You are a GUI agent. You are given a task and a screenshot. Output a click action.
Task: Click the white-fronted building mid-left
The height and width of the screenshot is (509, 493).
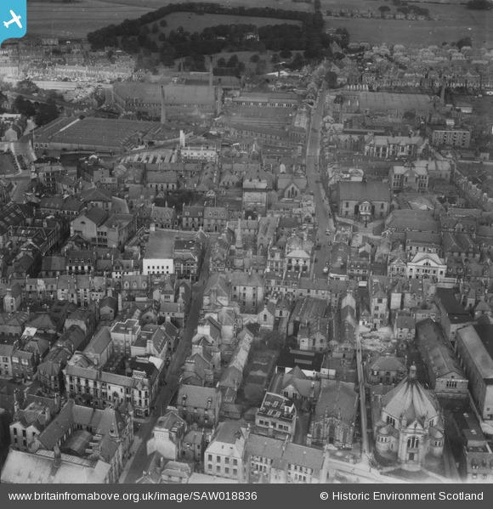[x=158, y=266]
